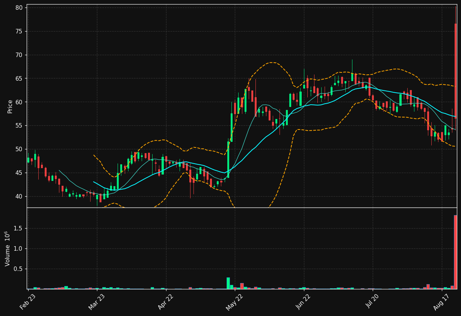Click the 1.0 volume axis label
This screenshot has height=316, width=461.
pos(19,249)
